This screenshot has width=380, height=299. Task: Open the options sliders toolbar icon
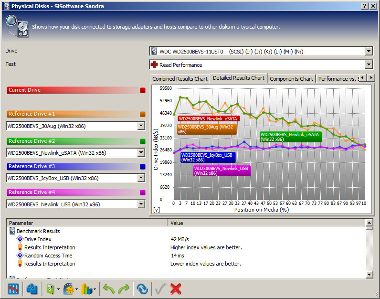[x=13, y=289]
